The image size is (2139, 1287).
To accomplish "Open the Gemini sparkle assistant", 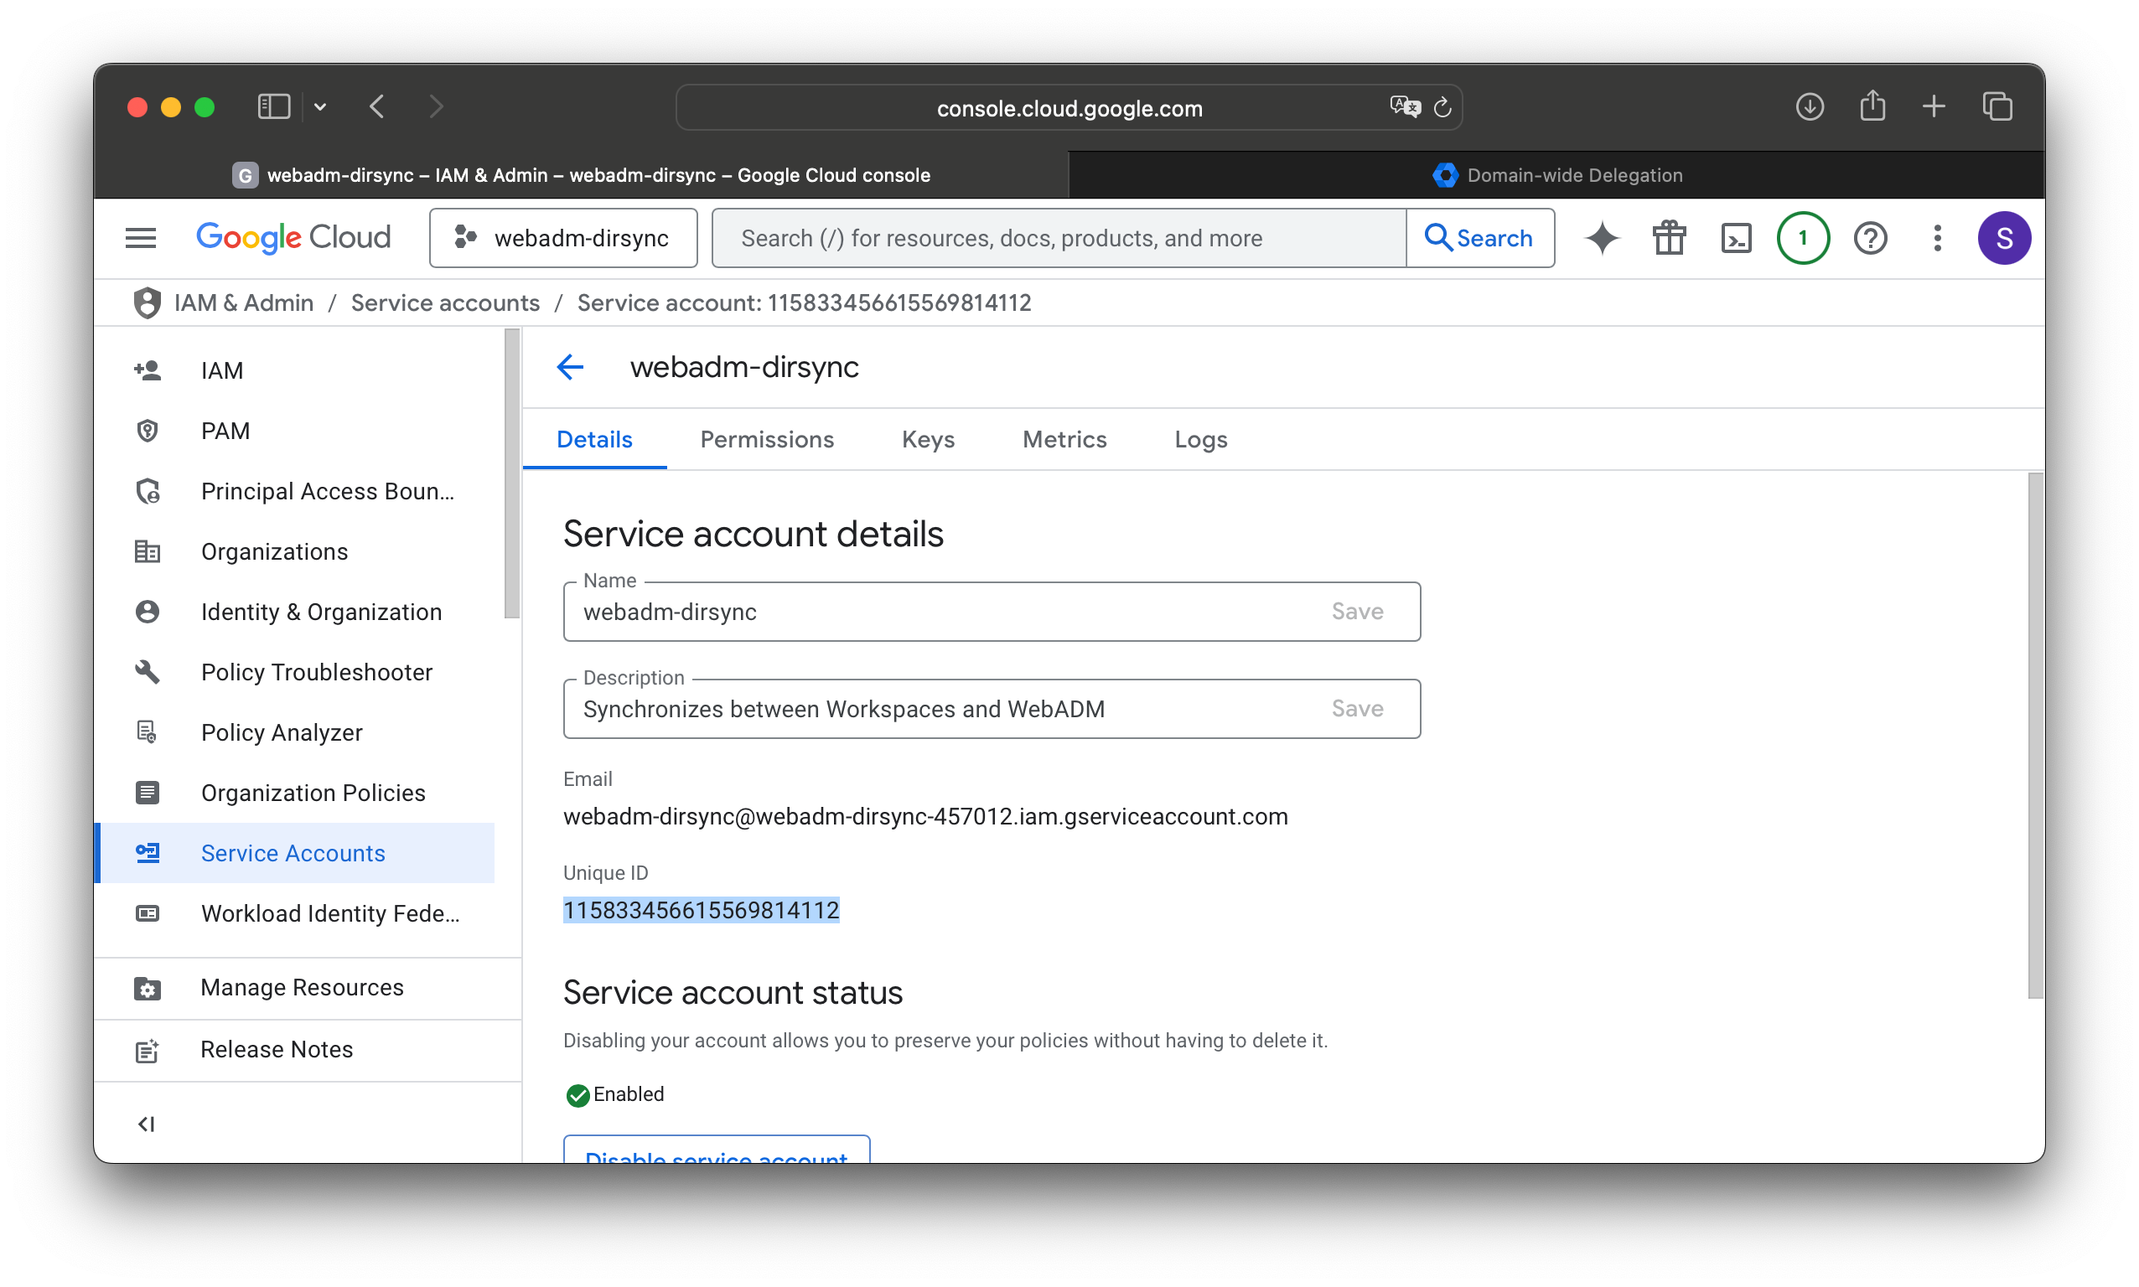I will click(x=1601, y=238).
